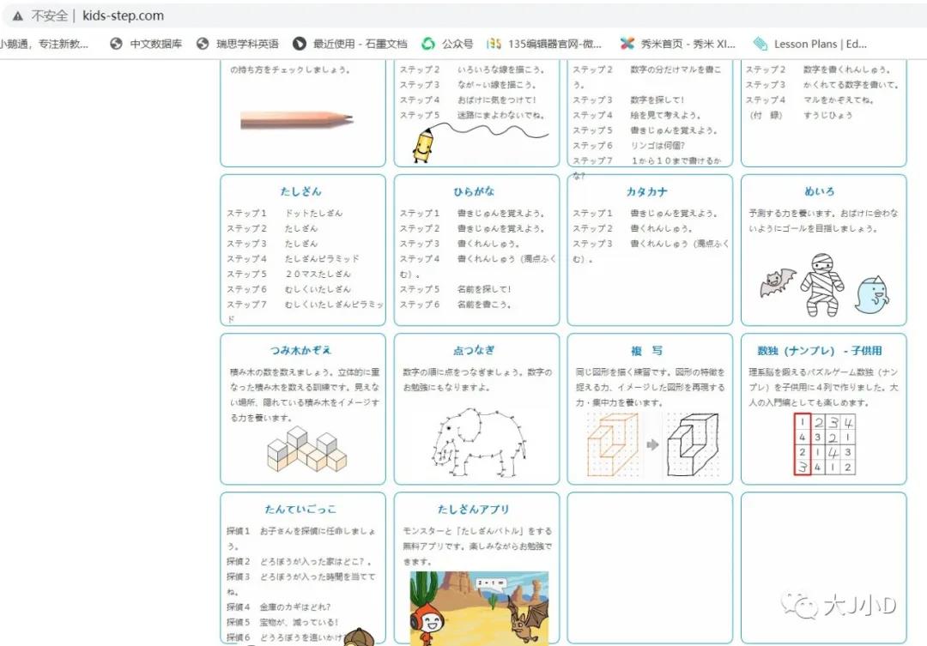Click the ghost and mummy maze illustration
The height and width of the screenshot is (646, 927).
pos(821,284)
